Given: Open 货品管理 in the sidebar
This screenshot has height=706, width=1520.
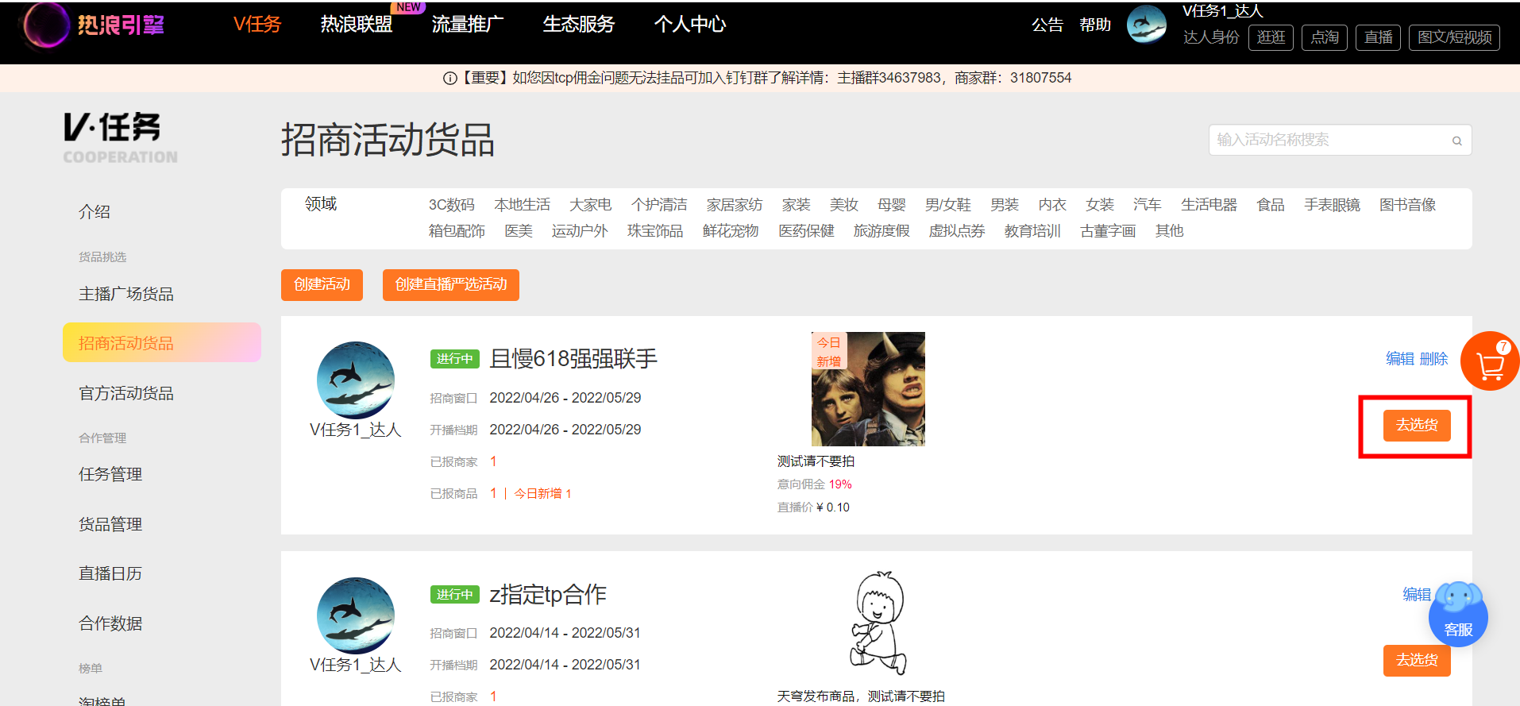Looking at the screenshot, I should click(x=110, y=524).
